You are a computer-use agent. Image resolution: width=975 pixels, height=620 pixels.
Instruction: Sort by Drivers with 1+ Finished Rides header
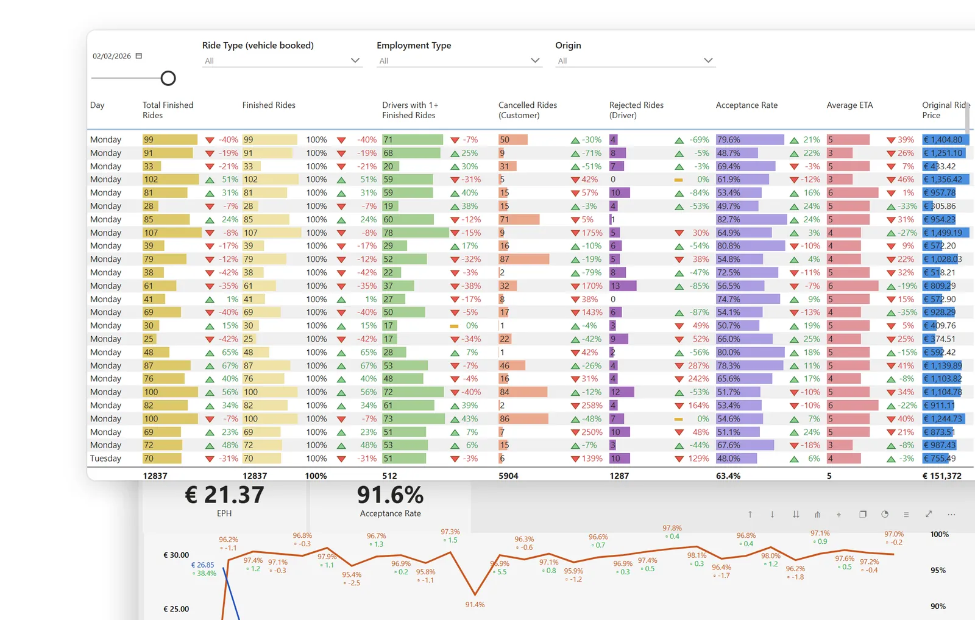tap(410, 110)
